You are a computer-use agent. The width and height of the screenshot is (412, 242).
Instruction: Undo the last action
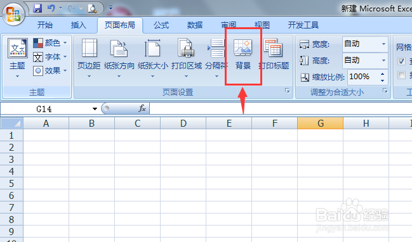click(x=51, y=8)
